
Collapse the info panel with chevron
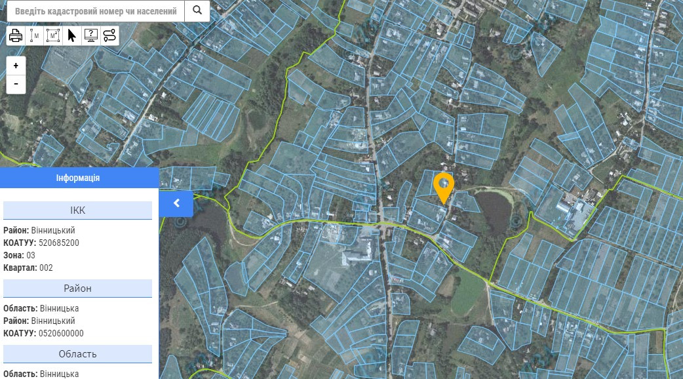pos(176,203)
